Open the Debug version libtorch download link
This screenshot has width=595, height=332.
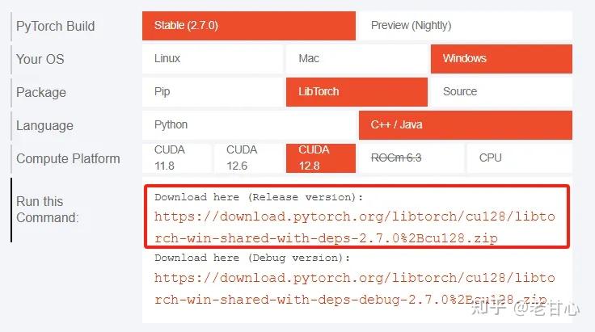[354, 289]
